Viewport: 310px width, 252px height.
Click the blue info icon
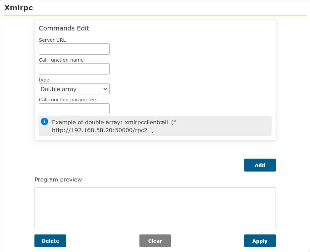tap(44, 121)
